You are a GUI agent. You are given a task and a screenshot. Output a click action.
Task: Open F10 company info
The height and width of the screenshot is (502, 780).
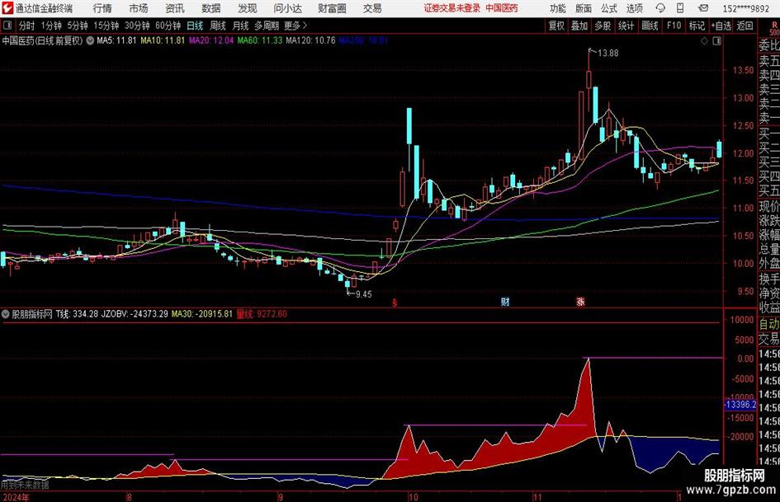click(x=674, y=26)
